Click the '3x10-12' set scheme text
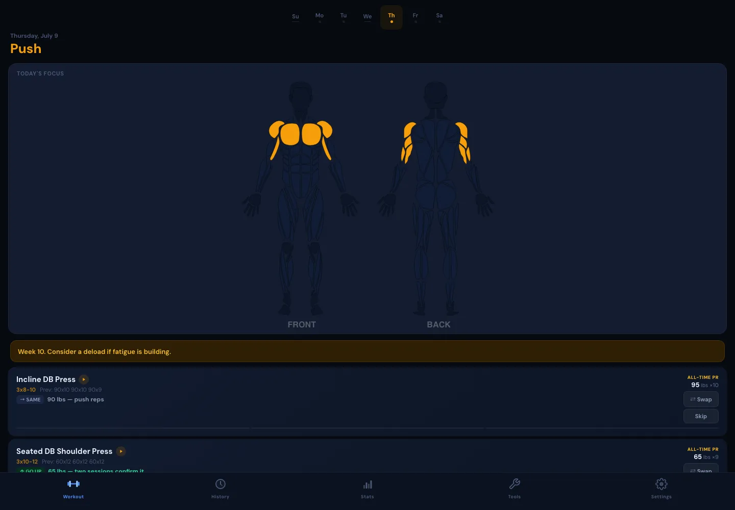The image size is (735, 510). coord(27,462)
